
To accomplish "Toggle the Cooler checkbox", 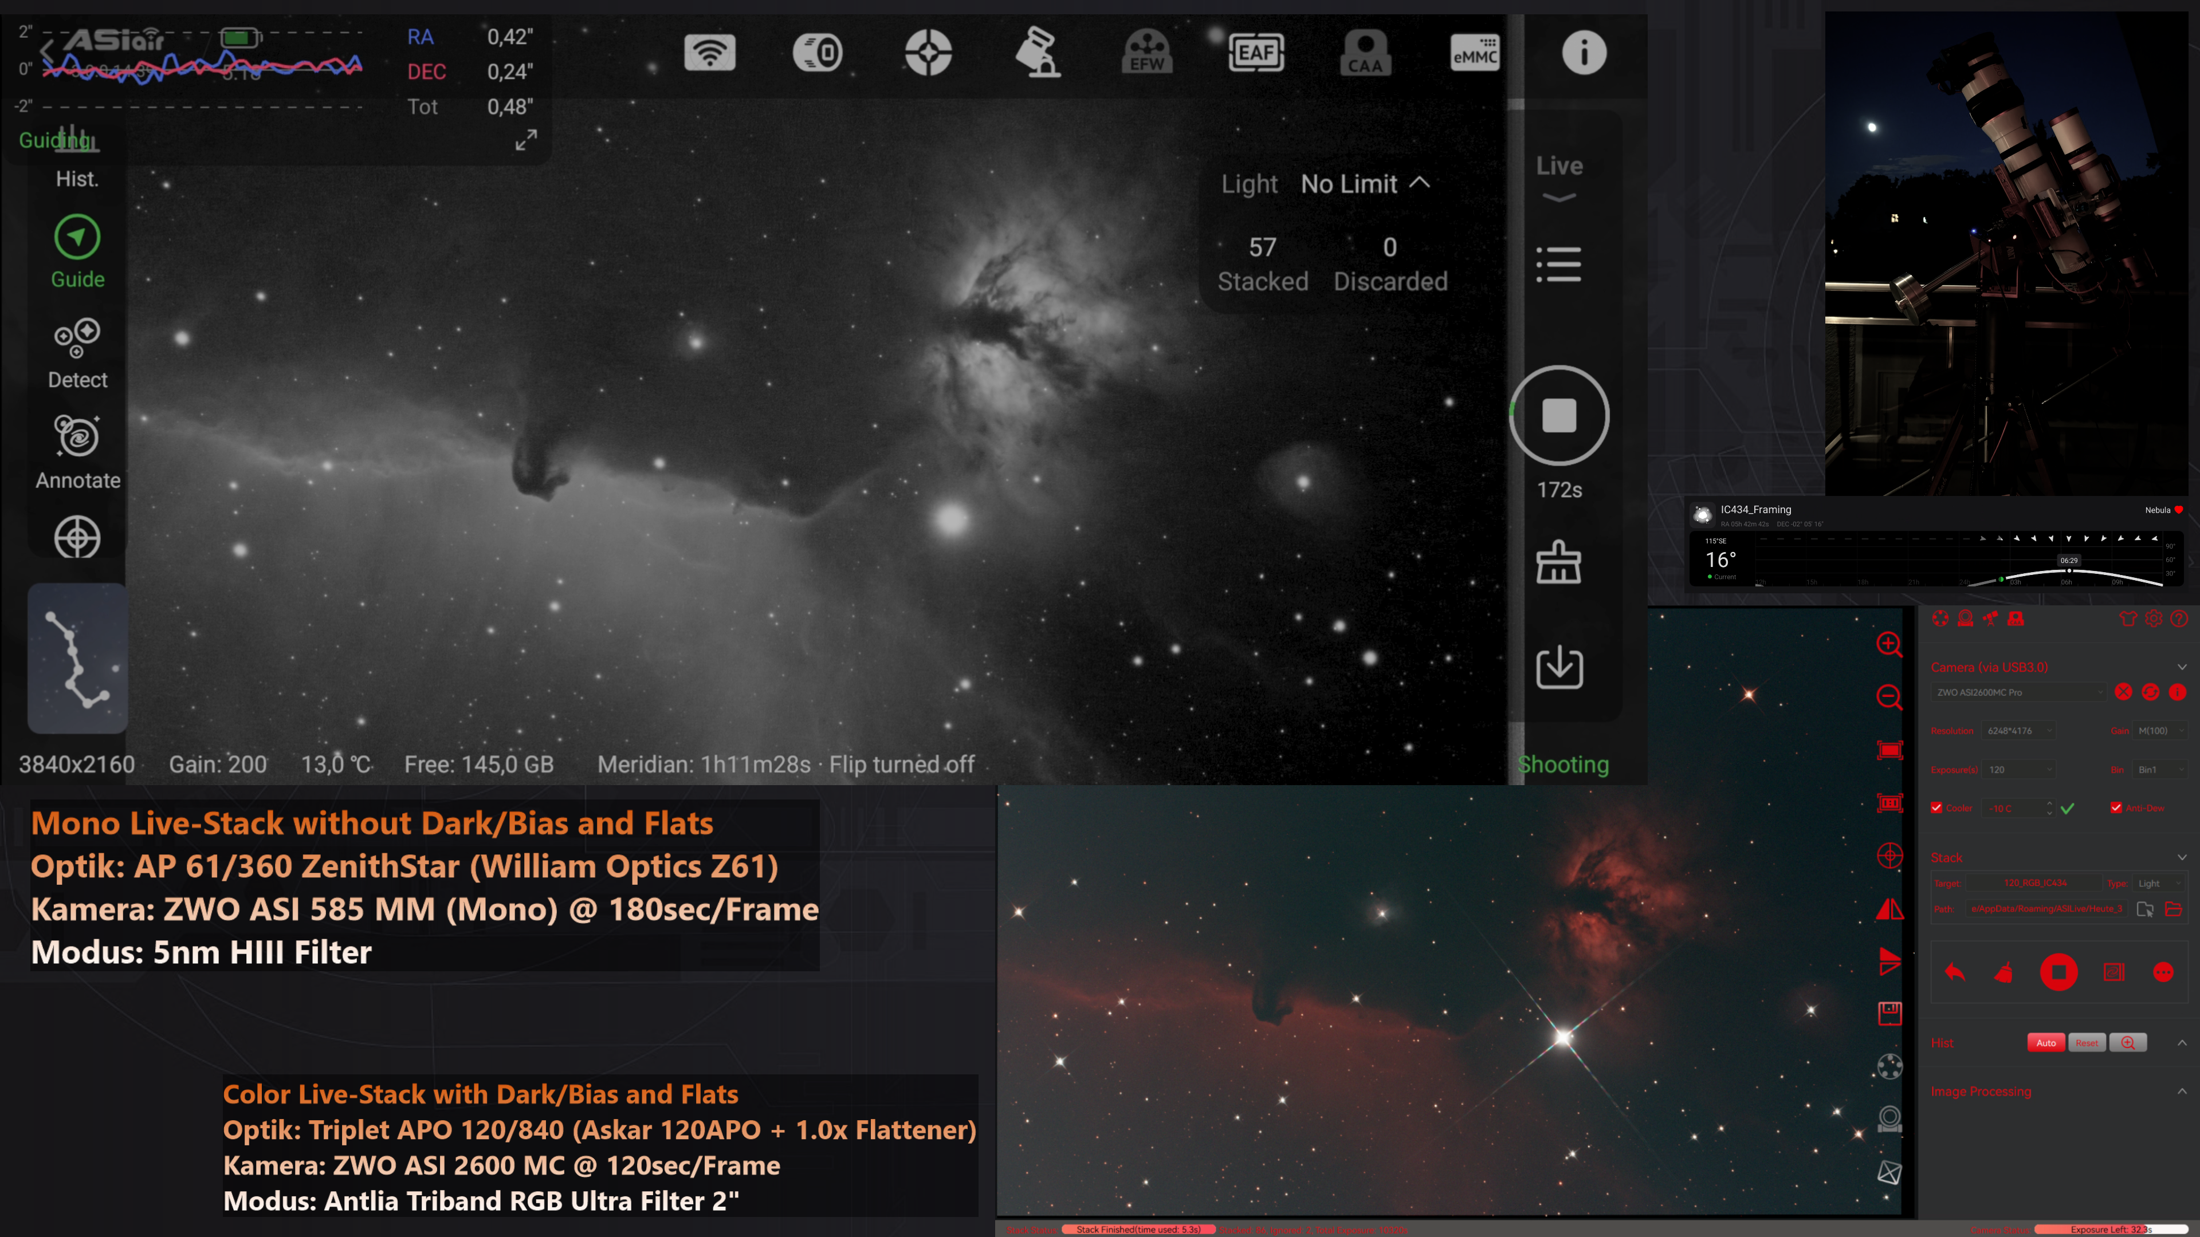I will [x=1936, y=807].
